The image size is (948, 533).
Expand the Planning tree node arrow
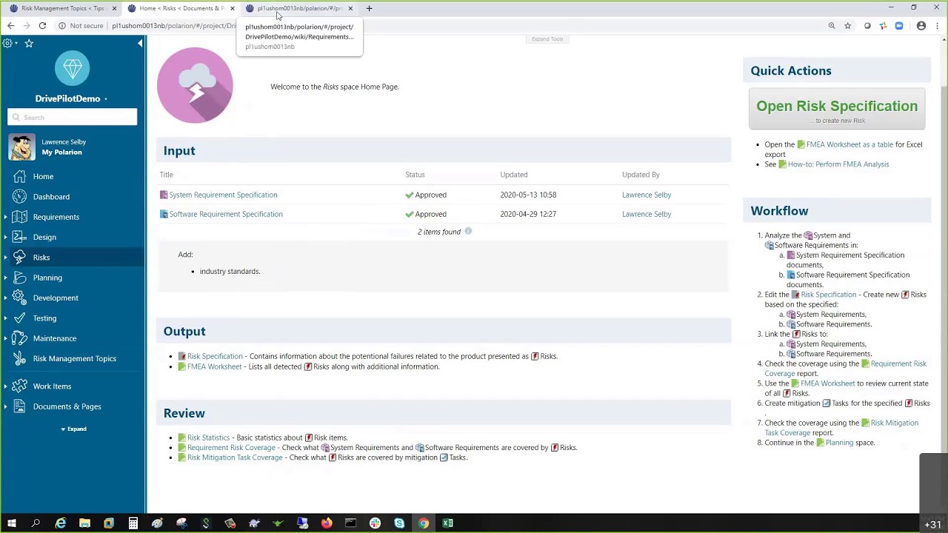(x=5, y=278)
